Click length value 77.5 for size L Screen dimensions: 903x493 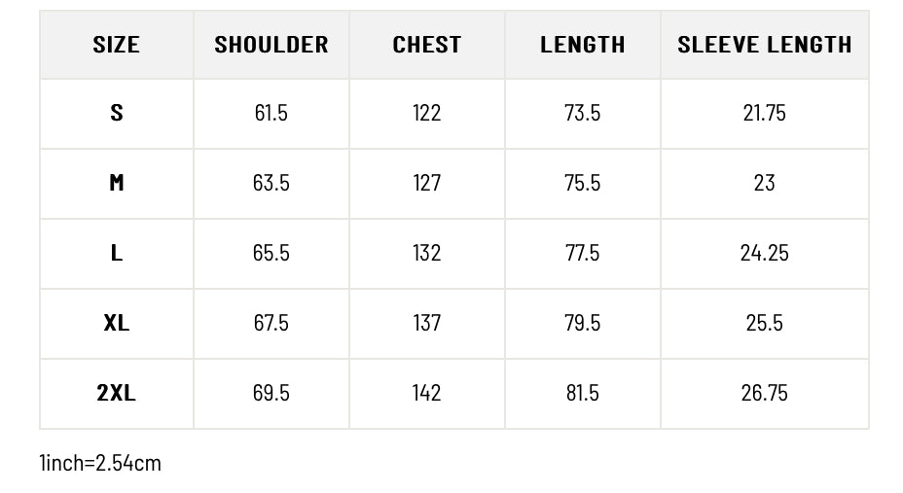click(583, 253)
